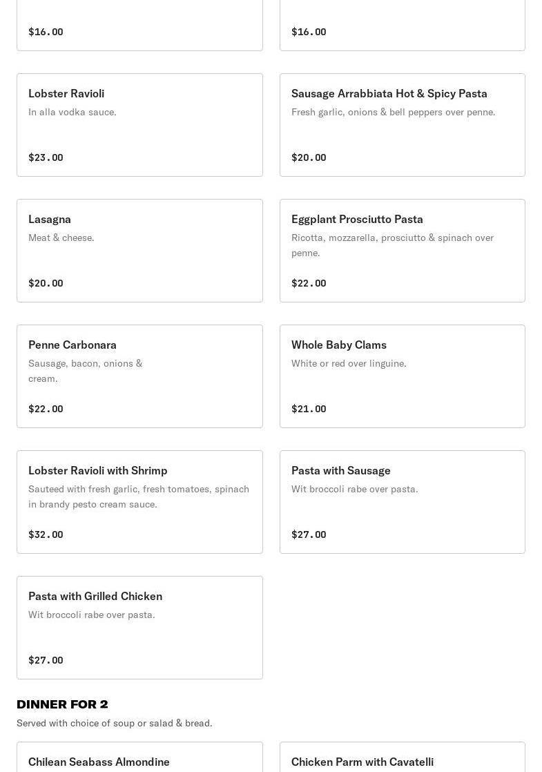Click the Lasagna $20.00 price
The width and height of the screenshot is (542, 772).
pyautogui.click(x=46, y=283)
